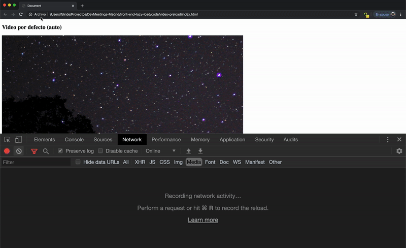Filter requests by Img
406x248 pixels.
pyautogui.click(x=178, y=162)
